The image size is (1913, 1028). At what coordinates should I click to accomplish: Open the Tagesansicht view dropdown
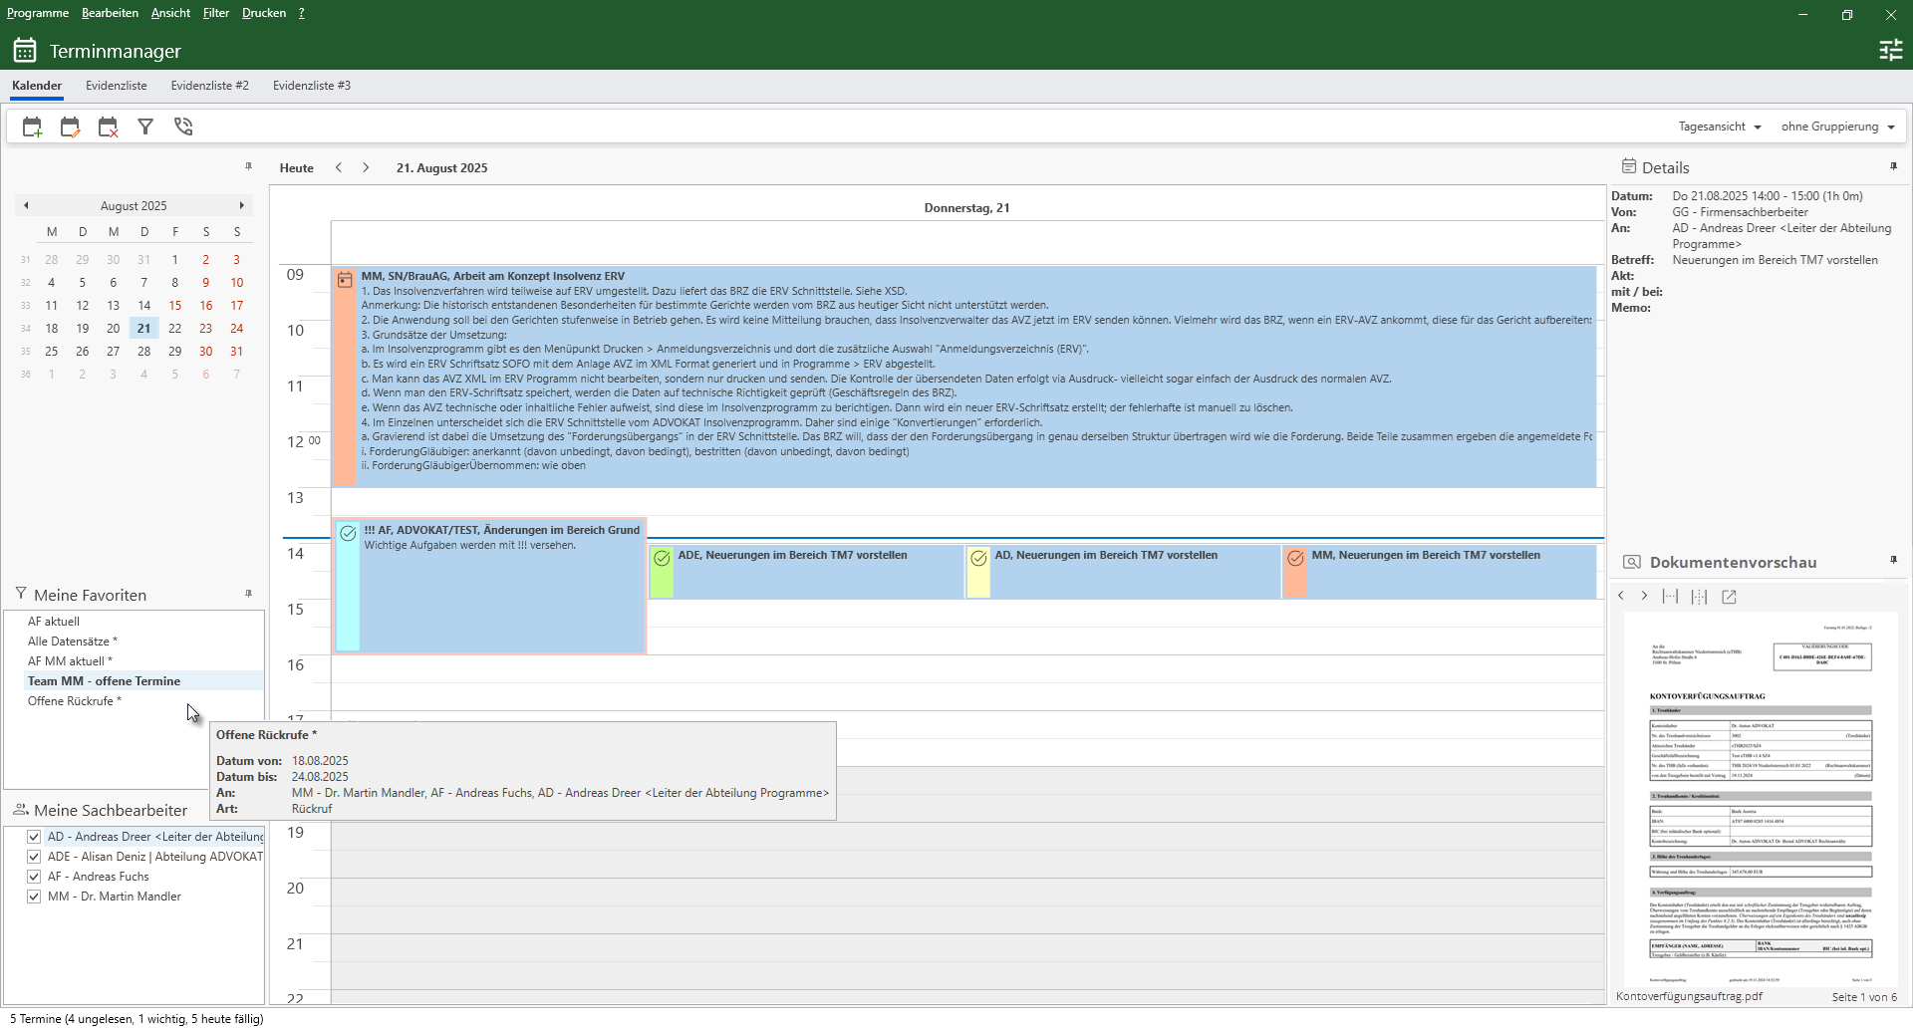pos(1718,126)
